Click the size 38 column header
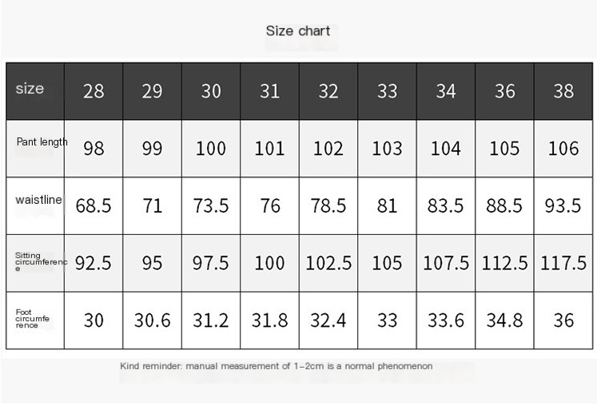This screenshot has width=597, height=410. [563, 91]
